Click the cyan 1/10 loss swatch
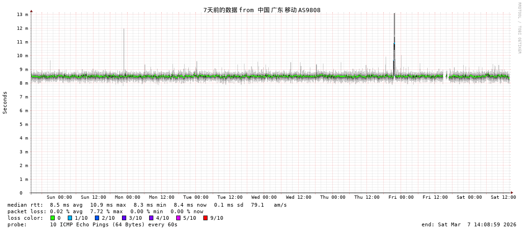 tap(70, 218)
